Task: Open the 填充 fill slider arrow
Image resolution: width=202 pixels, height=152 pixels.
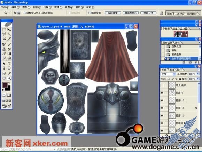Action: pos(197,79)
